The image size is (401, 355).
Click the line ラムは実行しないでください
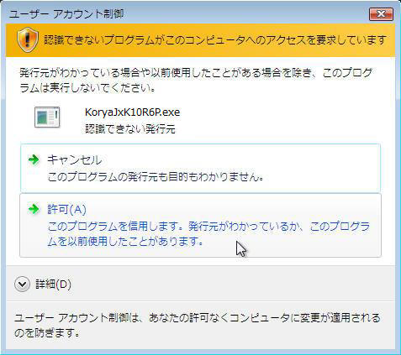[87, 88]
